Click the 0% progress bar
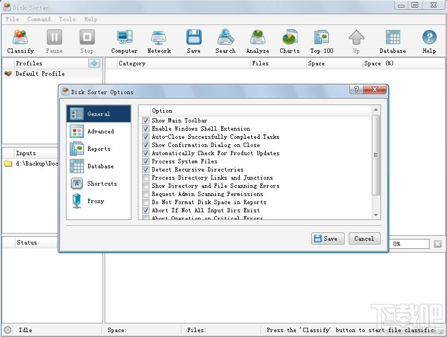 (409, 244)
